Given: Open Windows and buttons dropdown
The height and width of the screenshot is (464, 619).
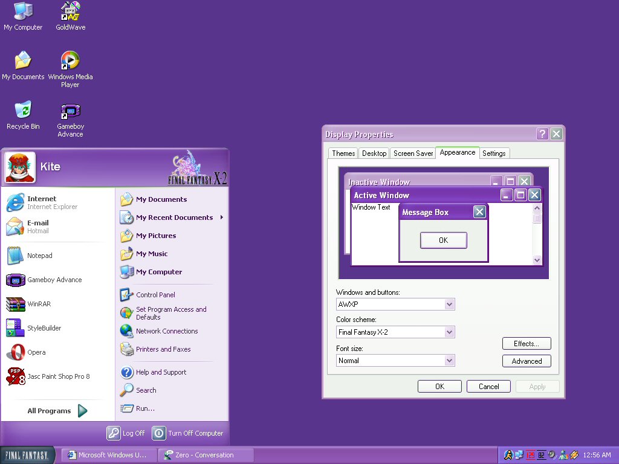Looking at the screenshot, I should (449, 304).
